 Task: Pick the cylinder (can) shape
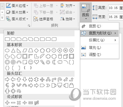pyautogui.click(x=60, y=56)
